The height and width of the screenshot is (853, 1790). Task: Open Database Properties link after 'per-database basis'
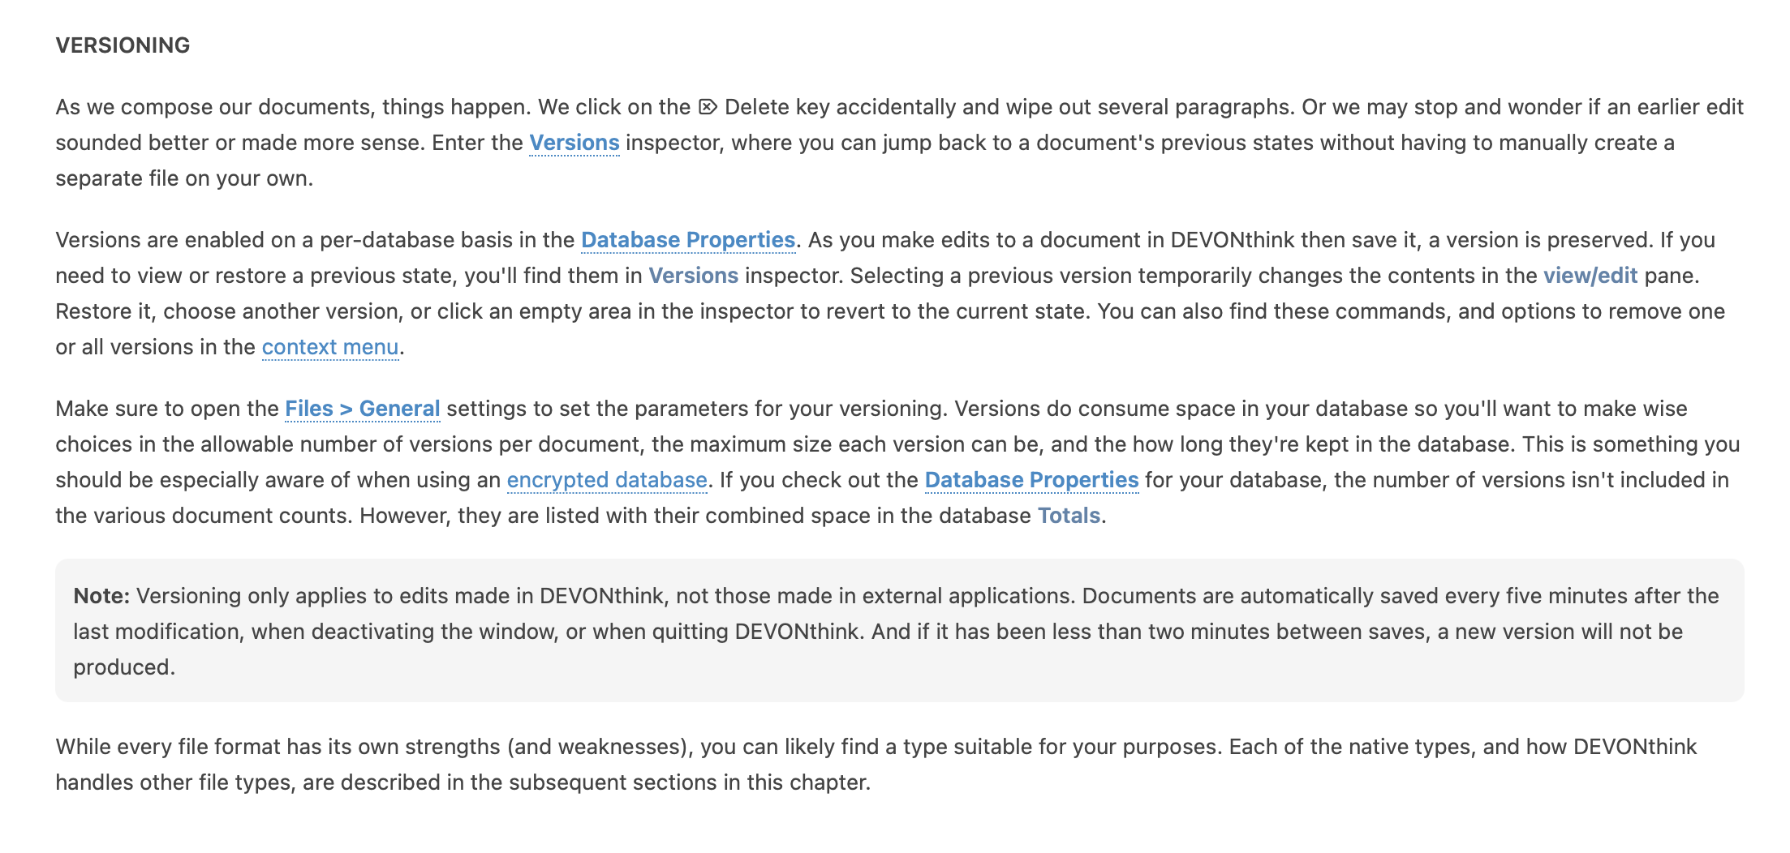point(687,240)
